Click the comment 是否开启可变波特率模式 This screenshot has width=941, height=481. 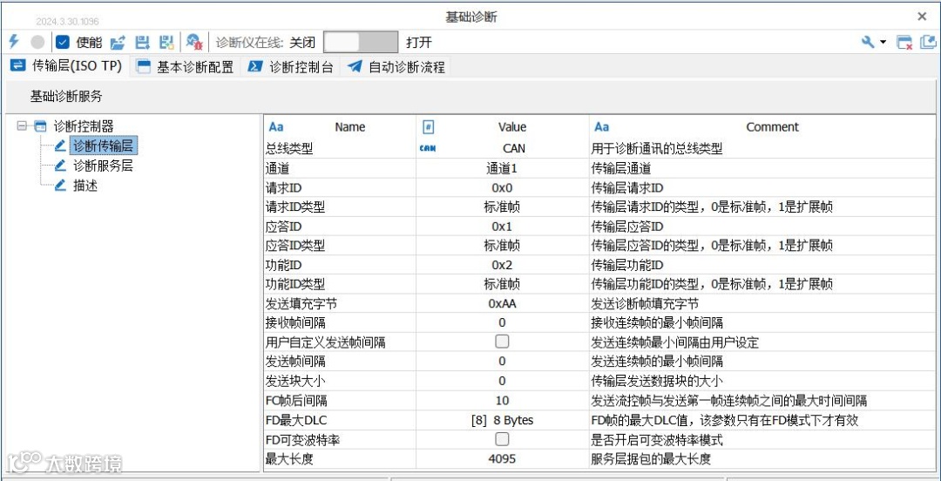tap(657, 439)
